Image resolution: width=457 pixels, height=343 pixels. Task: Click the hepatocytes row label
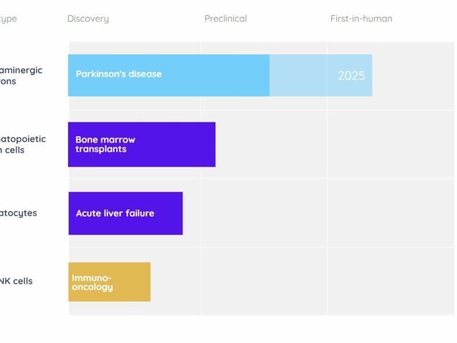point(18,213)
